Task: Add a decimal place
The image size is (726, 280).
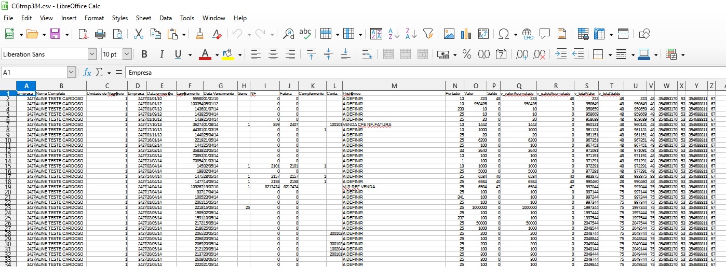Action: [522, 54]
